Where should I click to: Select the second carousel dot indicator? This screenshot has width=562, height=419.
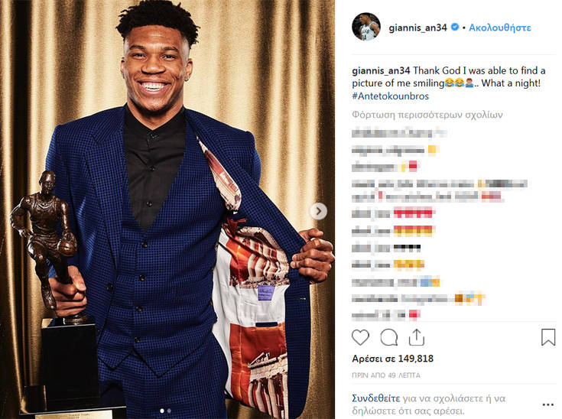tap(169, 411)
